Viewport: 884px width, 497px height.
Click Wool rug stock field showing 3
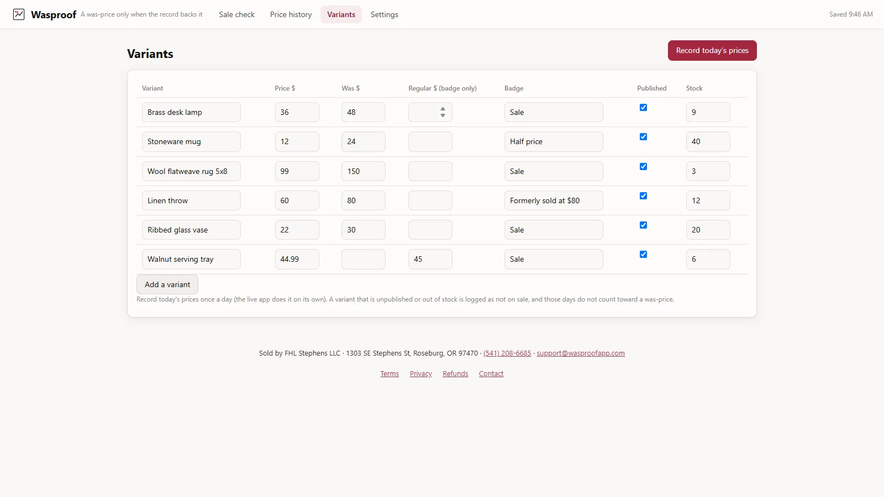click(708, 171)
